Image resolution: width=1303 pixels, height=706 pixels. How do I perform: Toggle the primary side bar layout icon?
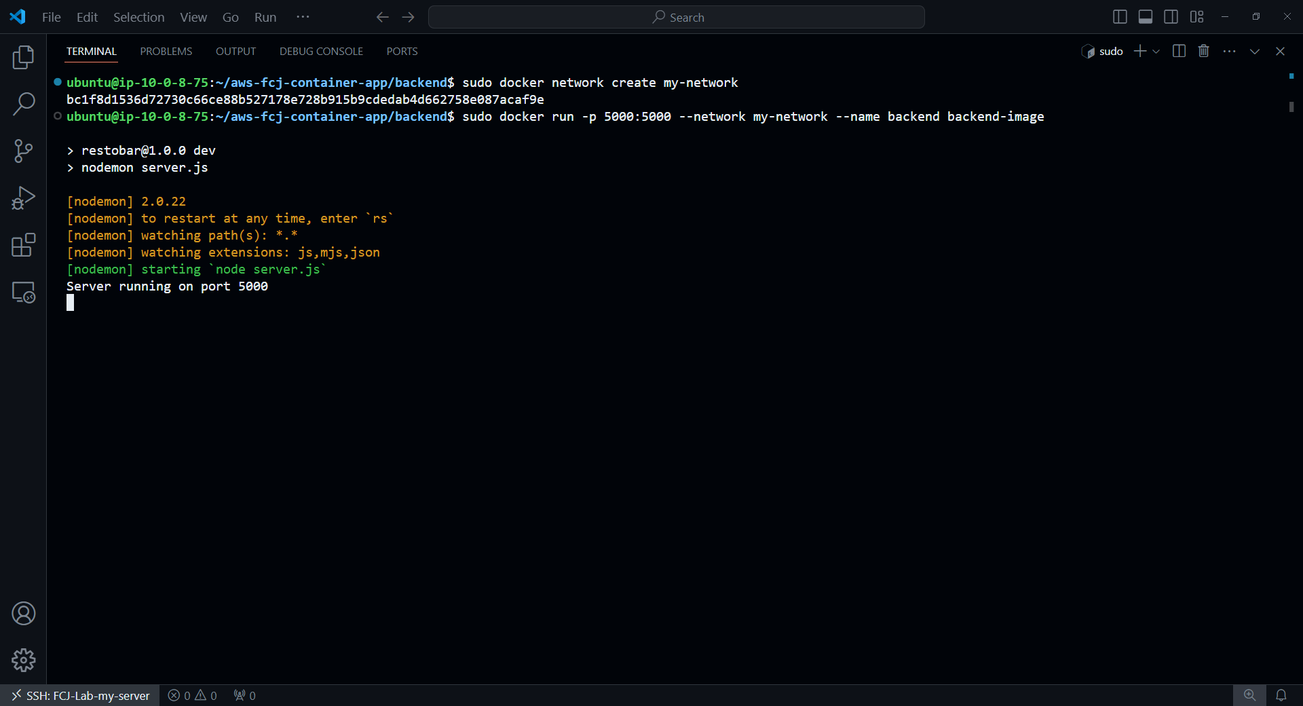[x=1120, y=17]
